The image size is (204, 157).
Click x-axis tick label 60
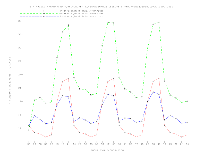[x=142, y=144]
